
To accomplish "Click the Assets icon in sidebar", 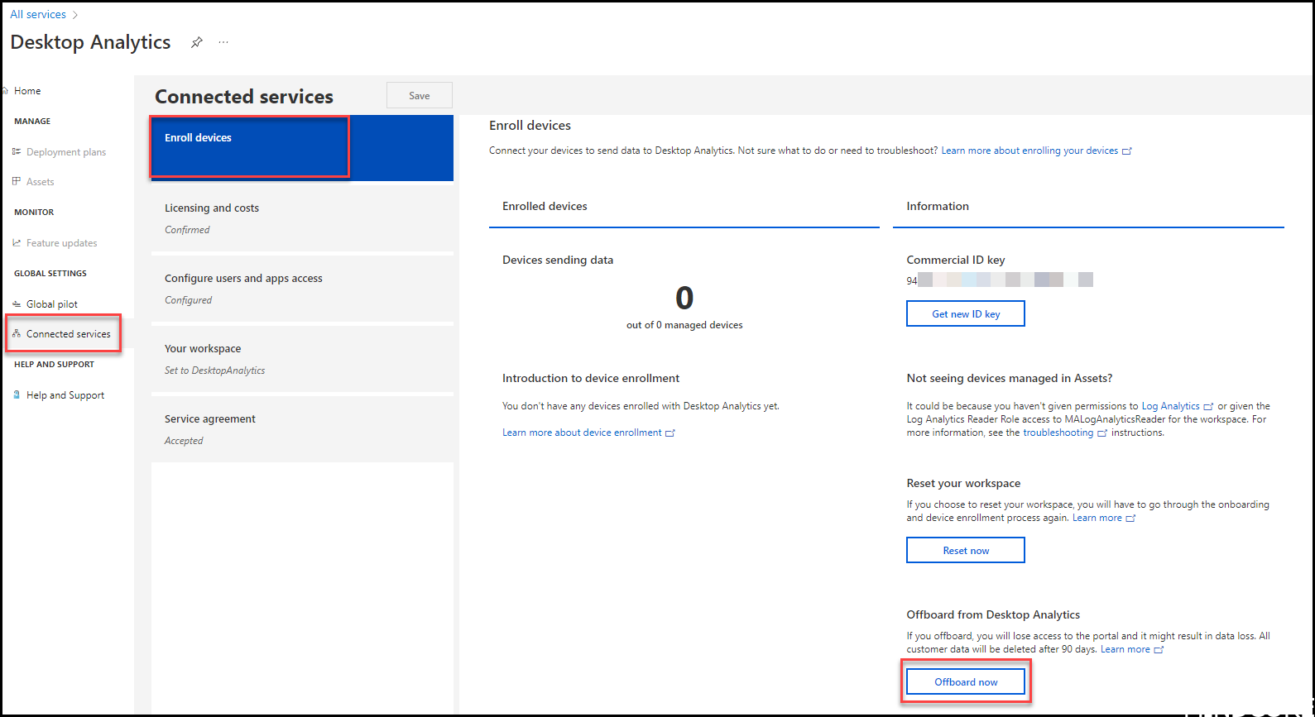I will pyautogui.click(x=17, y=181).
